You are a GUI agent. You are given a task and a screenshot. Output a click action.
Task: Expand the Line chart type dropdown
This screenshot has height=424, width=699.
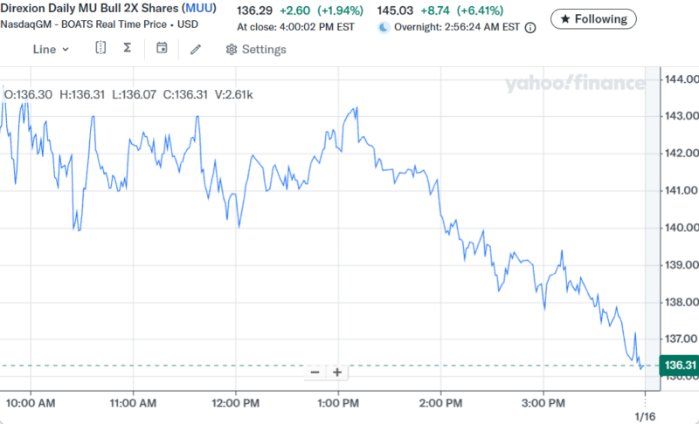pyautogui.click(x=51, y=50)
